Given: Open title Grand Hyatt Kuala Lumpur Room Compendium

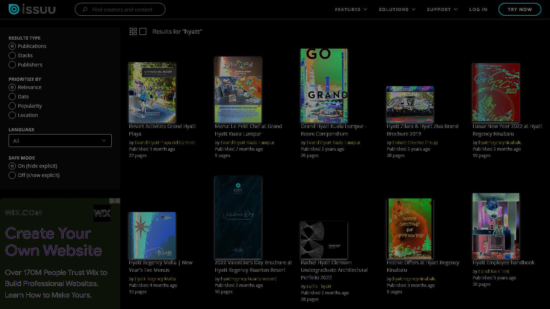Looking at the screenshot, I should tap(333, 130).
